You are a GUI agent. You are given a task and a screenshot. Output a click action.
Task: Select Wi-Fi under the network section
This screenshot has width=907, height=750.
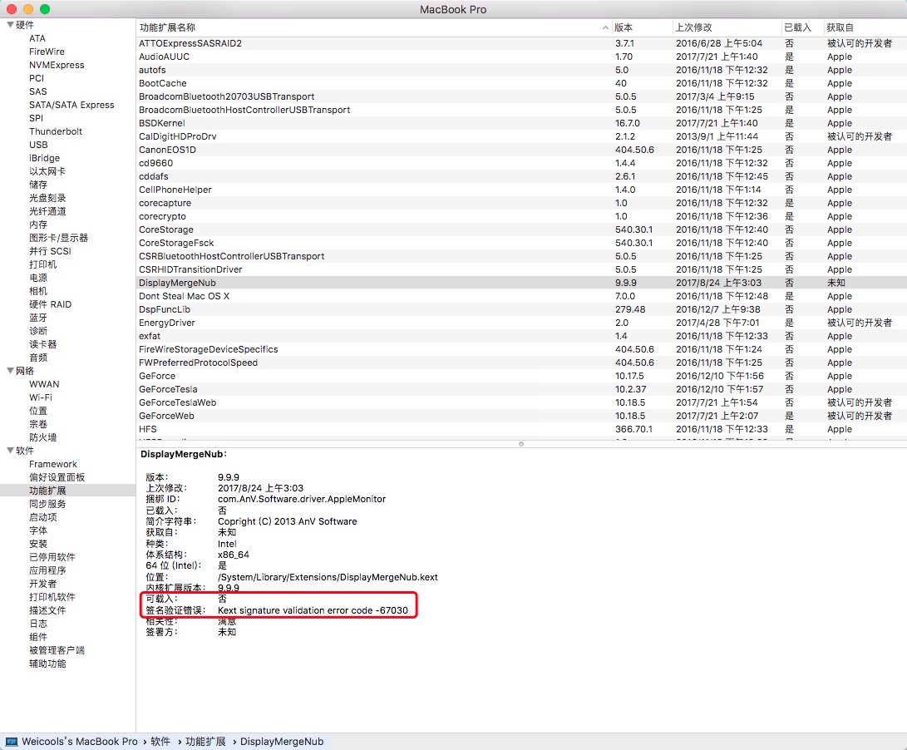[41, 397]
